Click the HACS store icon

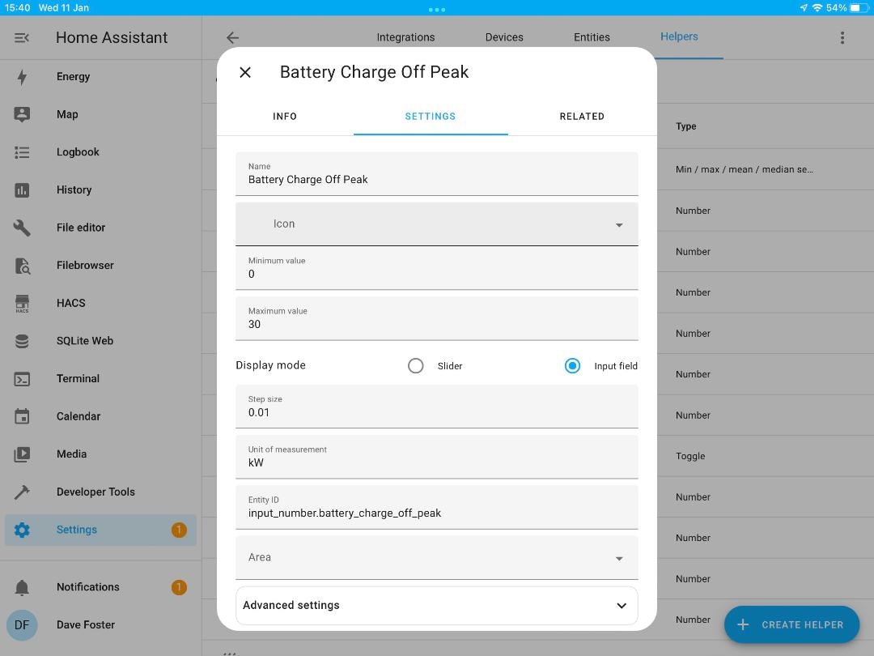pyautogui.click(x=22, y=304)
